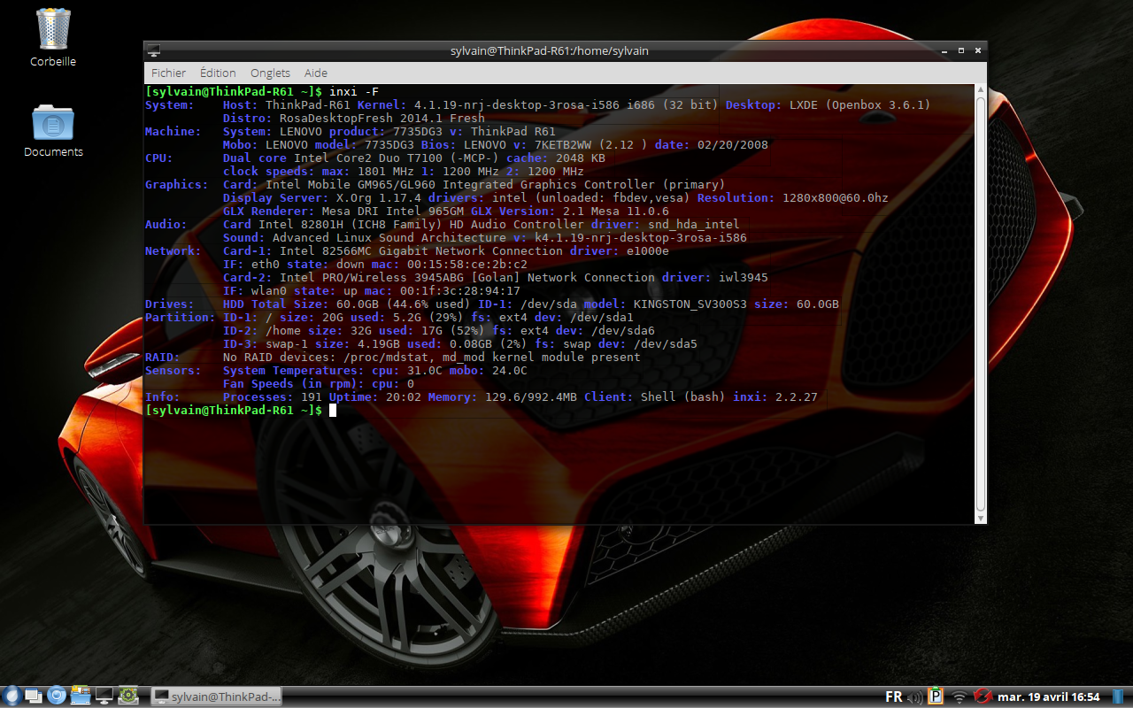Open the Onglets menu
Viewport: 1133px width, 708px height.
point(270,73)
